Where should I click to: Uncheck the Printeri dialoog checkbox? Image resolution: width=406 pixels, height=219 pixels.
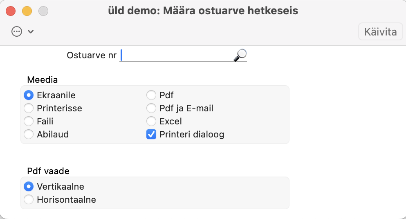coord(151,134)
